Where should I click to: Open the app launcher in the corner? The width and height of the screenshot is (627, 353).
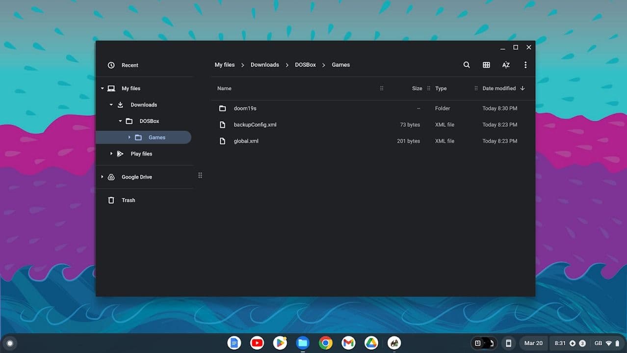pos(10,343)
